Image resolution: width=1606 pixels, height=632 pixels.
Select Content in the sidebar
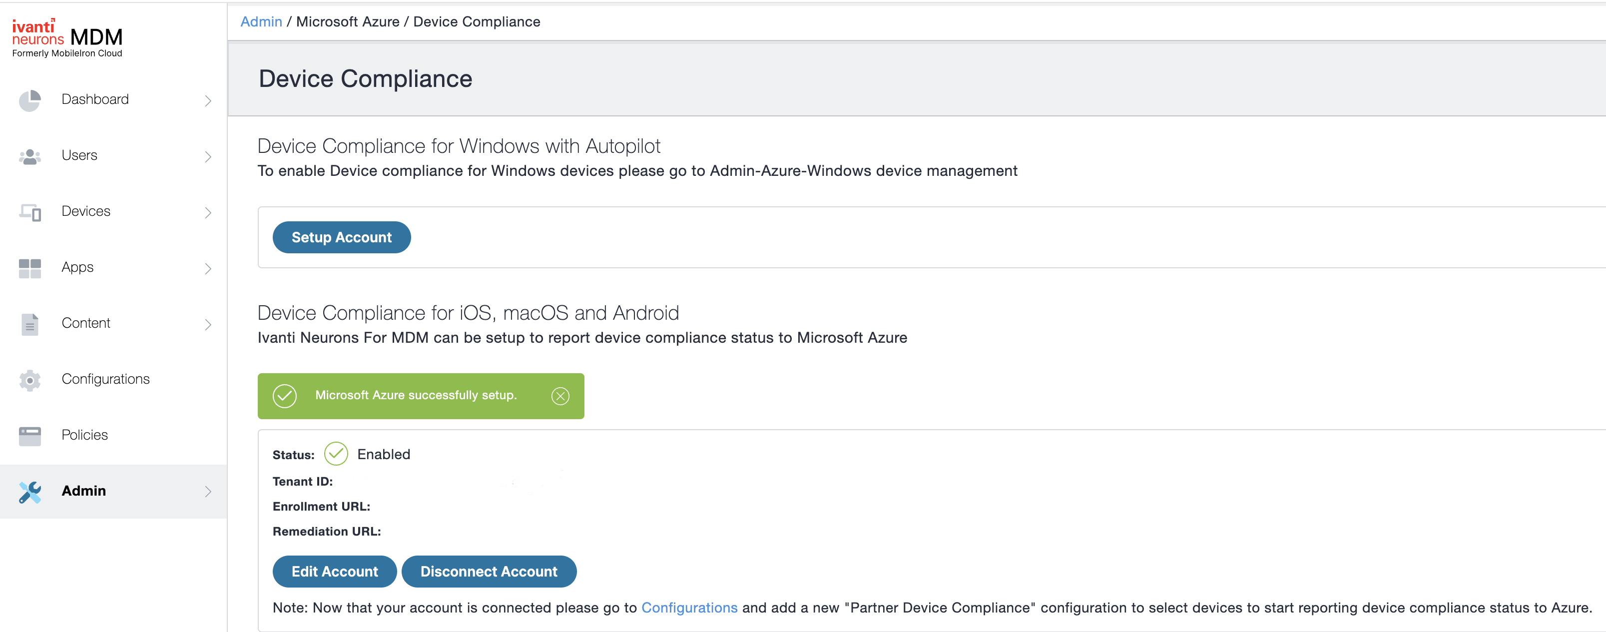113,323
